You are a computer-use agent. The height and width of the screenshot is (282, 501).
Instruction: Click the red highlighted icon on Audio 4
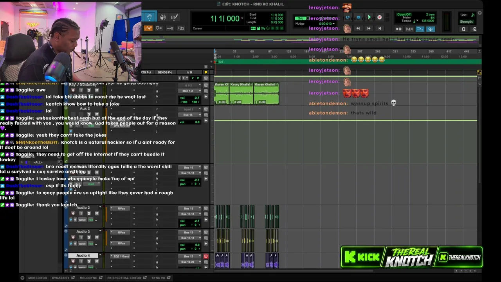[x=206, y=256]
